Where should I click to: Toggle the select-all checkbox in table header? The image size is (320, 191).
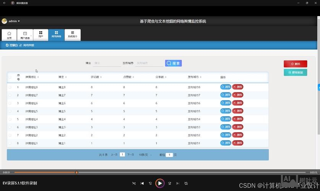pos(10,77)
